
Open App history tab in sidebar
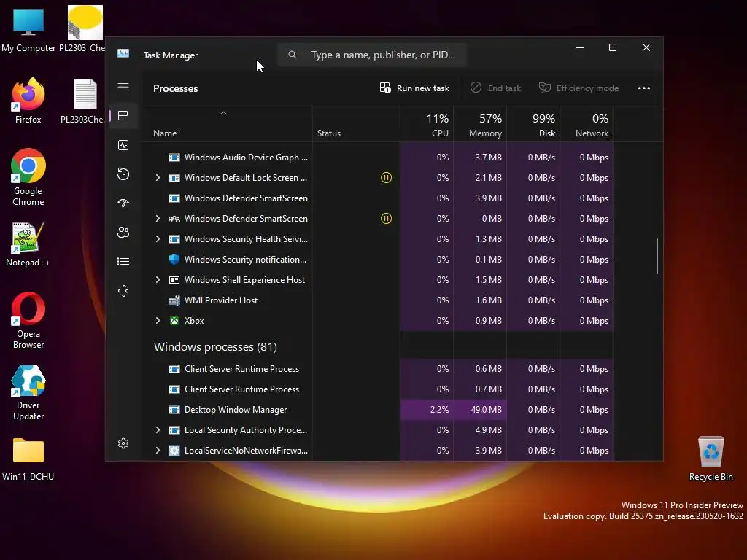click(x=123, y=174)
